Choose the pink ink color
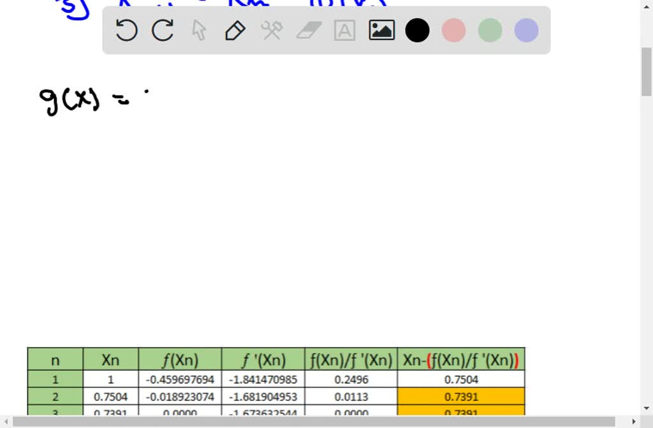 (x=453, y=31)
